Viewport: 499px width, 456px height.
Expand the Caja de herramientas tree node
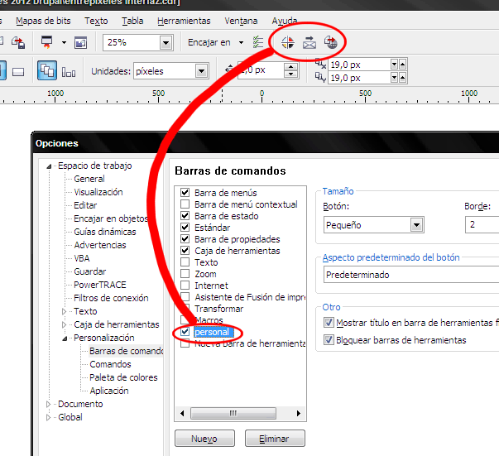point(64,324)
